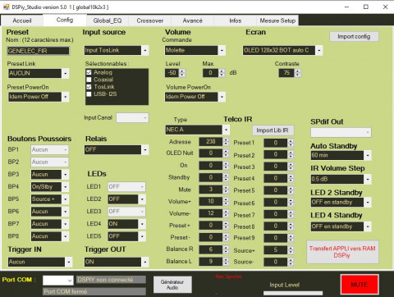Uncheck the TosLink selectable input
The width and height of the screenshot is (394, 297).
[89, 87]
